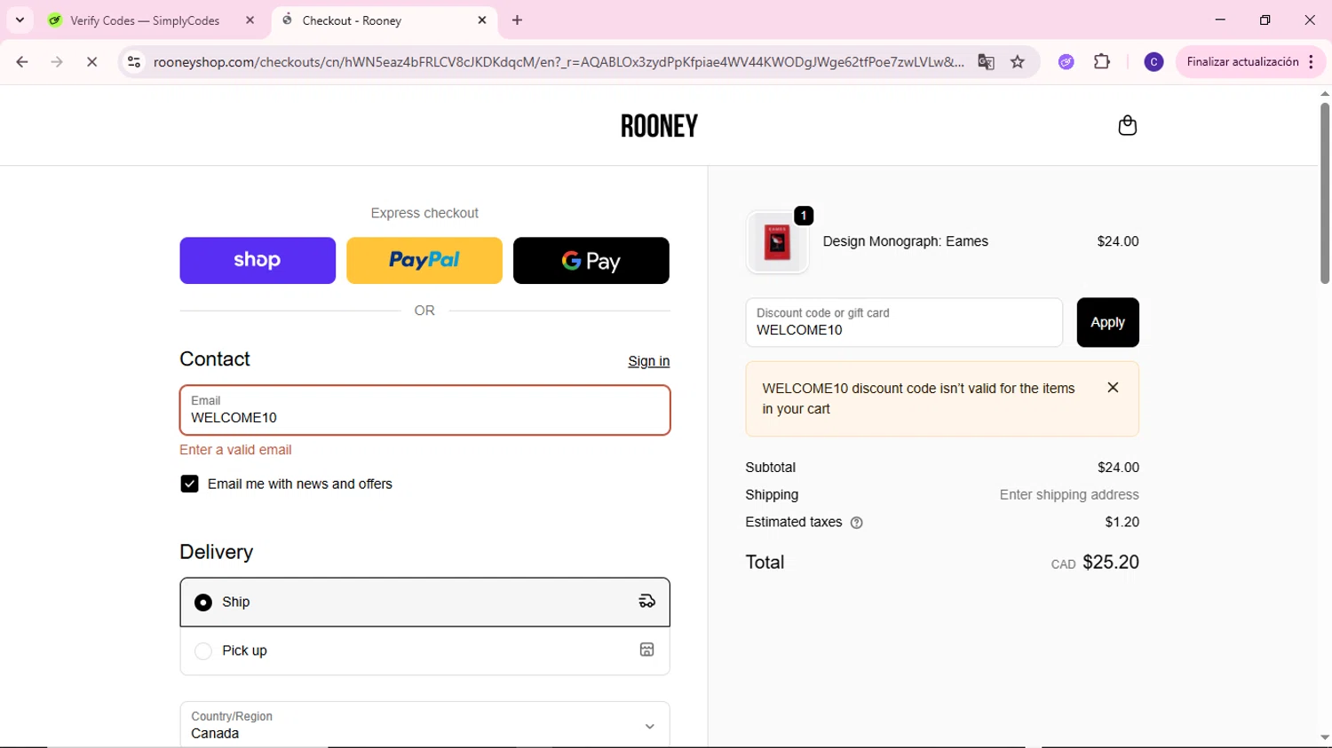Bookmark this page with the star icon
Screen dimensions: 1332x748
click(x=1018, y=61)
